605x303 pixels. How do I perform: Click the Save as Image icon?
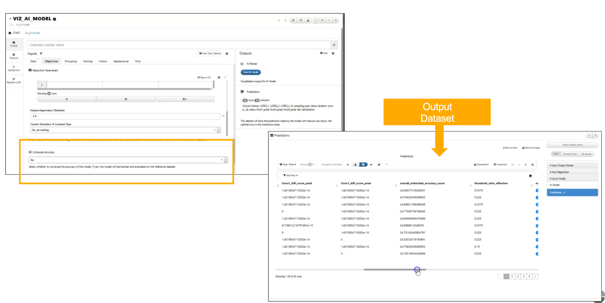pos(523,148)
